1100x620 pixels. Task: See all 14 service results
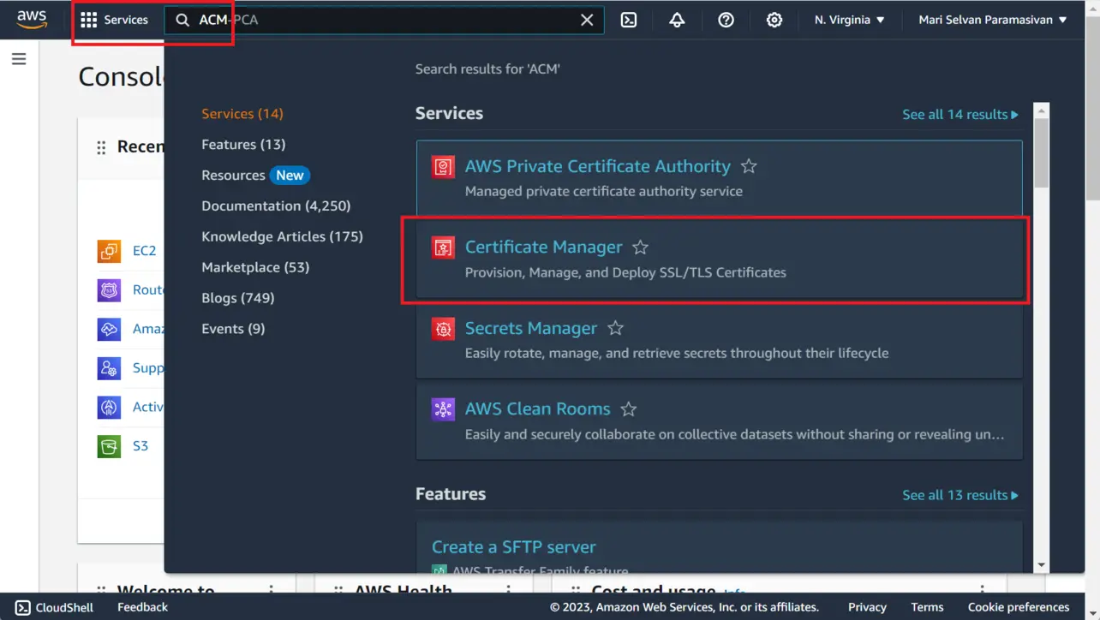[x=960, y=115]
